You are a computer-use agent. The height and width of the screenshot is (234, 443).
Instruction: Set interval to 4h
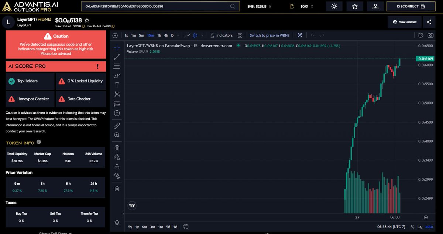pyautogui.click(x=166, y=35)
